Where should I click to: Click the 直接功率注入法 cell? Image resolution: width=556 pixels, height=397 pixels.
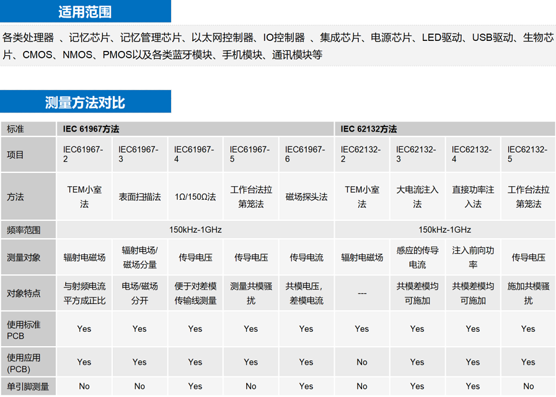coord(473,196)
